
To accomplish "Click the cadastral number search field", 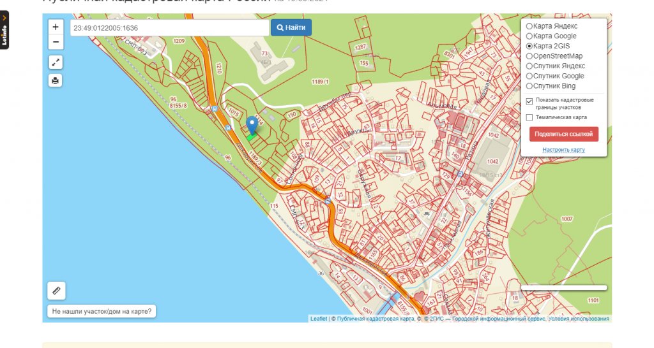I will click(x=169, y=28).
